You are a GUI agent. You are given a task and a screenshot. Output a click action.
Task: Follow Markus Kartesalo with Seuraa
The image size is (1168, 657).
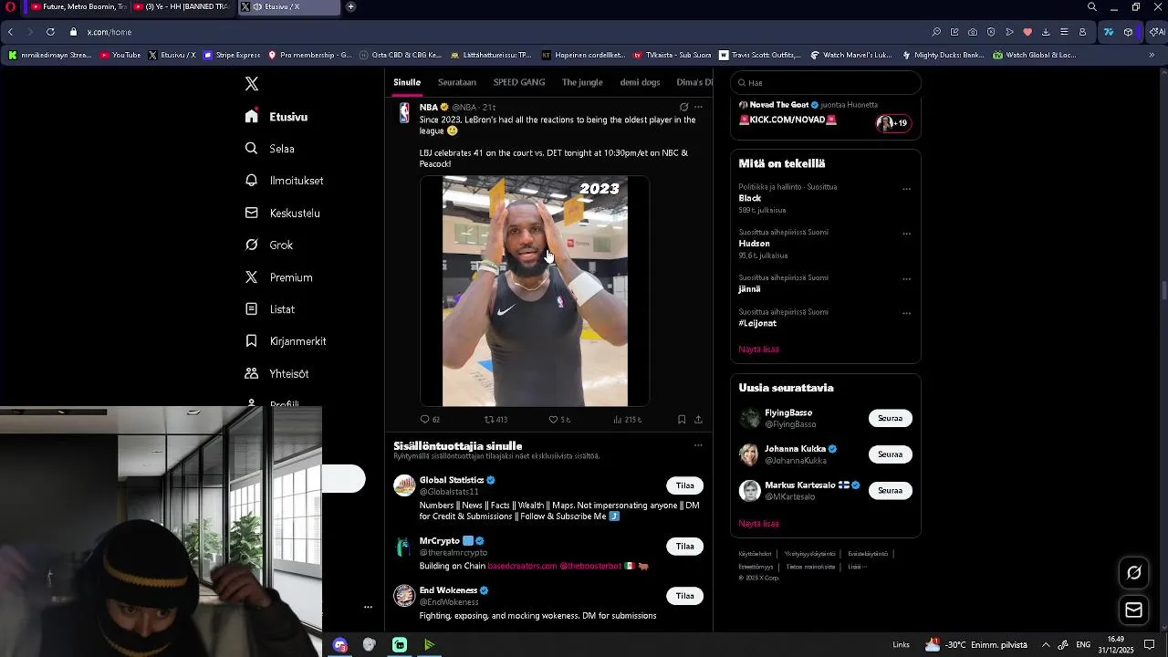click(890, 491)
